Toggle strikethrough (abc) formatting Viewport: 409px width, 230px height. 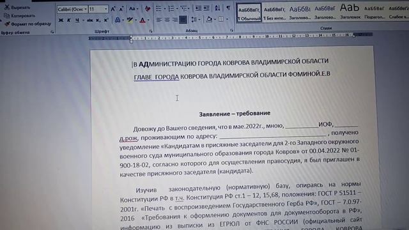(89, 20)
